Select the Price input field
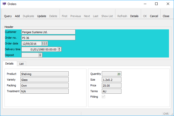The width and height of the screenshot is (174, 116). point(112,86)
